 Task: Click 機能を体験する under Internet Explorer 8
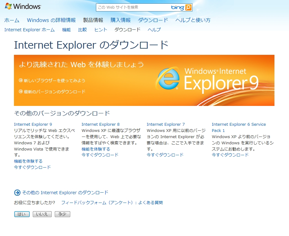pos(96,149)
